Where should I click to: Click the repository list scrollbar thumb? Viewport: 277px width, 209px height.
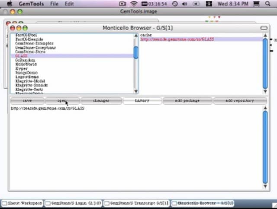(265, 64)
